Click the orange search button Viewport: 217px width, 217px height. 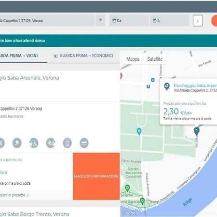pos(214,21)
